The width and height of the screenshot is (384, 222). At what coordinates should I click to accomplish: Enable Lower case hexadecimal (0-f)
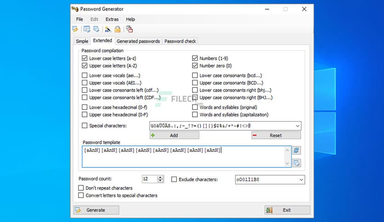click(x=85, y=107)
